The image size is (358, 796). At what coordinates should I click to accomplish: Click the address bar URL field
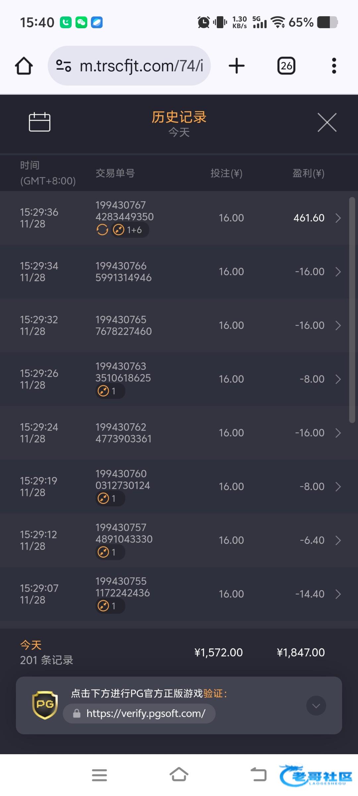click(141, 66)
